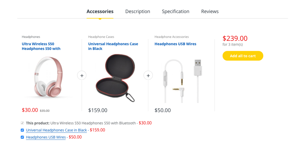Toggle the Universal Headphones Case in Black checkbox
Viewport: 305px width, 150px height.
click(x=22, y=130)
